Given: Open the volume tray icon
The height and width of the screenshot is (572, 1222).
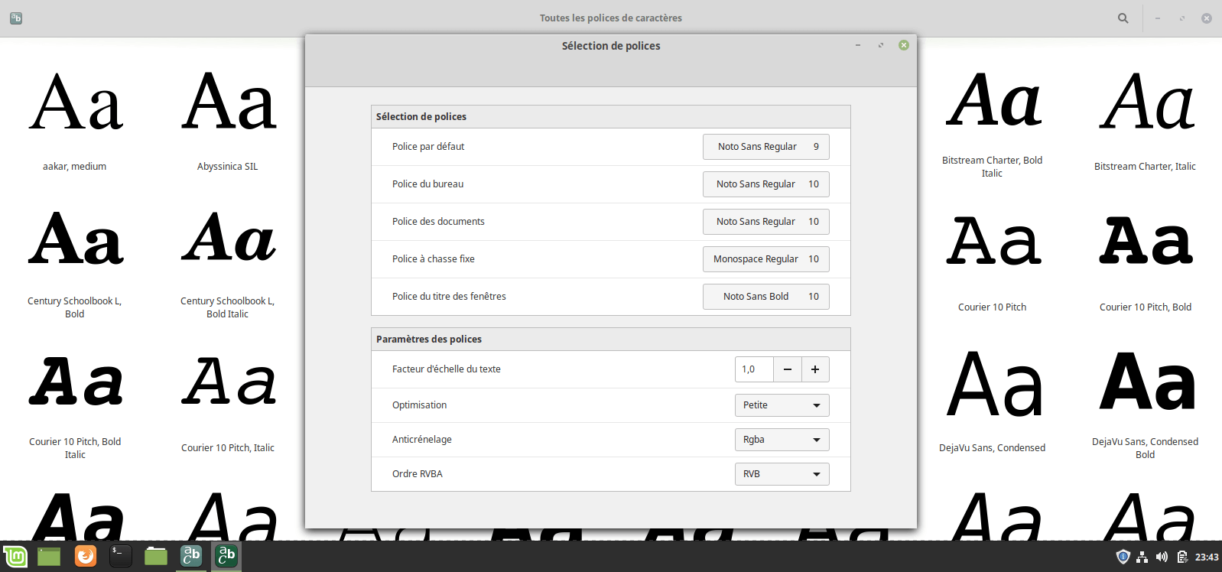Looking at the screenshot, I should point(1162,557).
